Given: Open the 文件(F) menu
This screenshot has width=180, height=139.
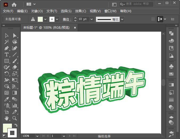Looking at the screenshot, I should coord(8,11).
